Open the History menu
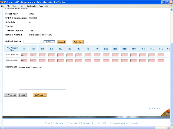Image resolution: width=173 pixels, height=129 pixels. (22, 6)
